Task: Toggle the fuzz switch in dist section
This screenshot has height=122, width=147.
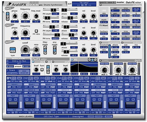Action: pos(42,70)
